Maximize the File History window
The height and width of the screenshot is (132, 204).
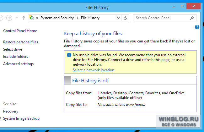click(182, 6)
